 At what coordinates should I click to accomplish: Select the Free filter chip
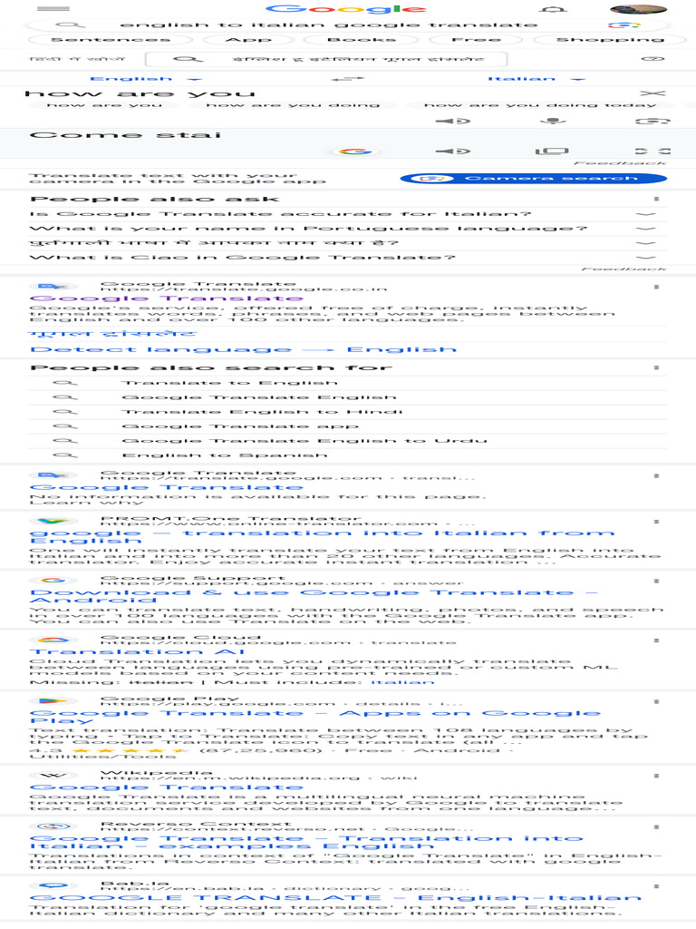tap(476, 40)
